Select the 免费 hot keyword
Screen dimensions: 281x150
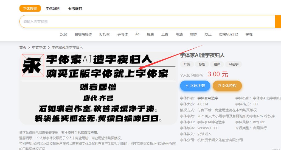pyautogui.click(x=150, y=34)
